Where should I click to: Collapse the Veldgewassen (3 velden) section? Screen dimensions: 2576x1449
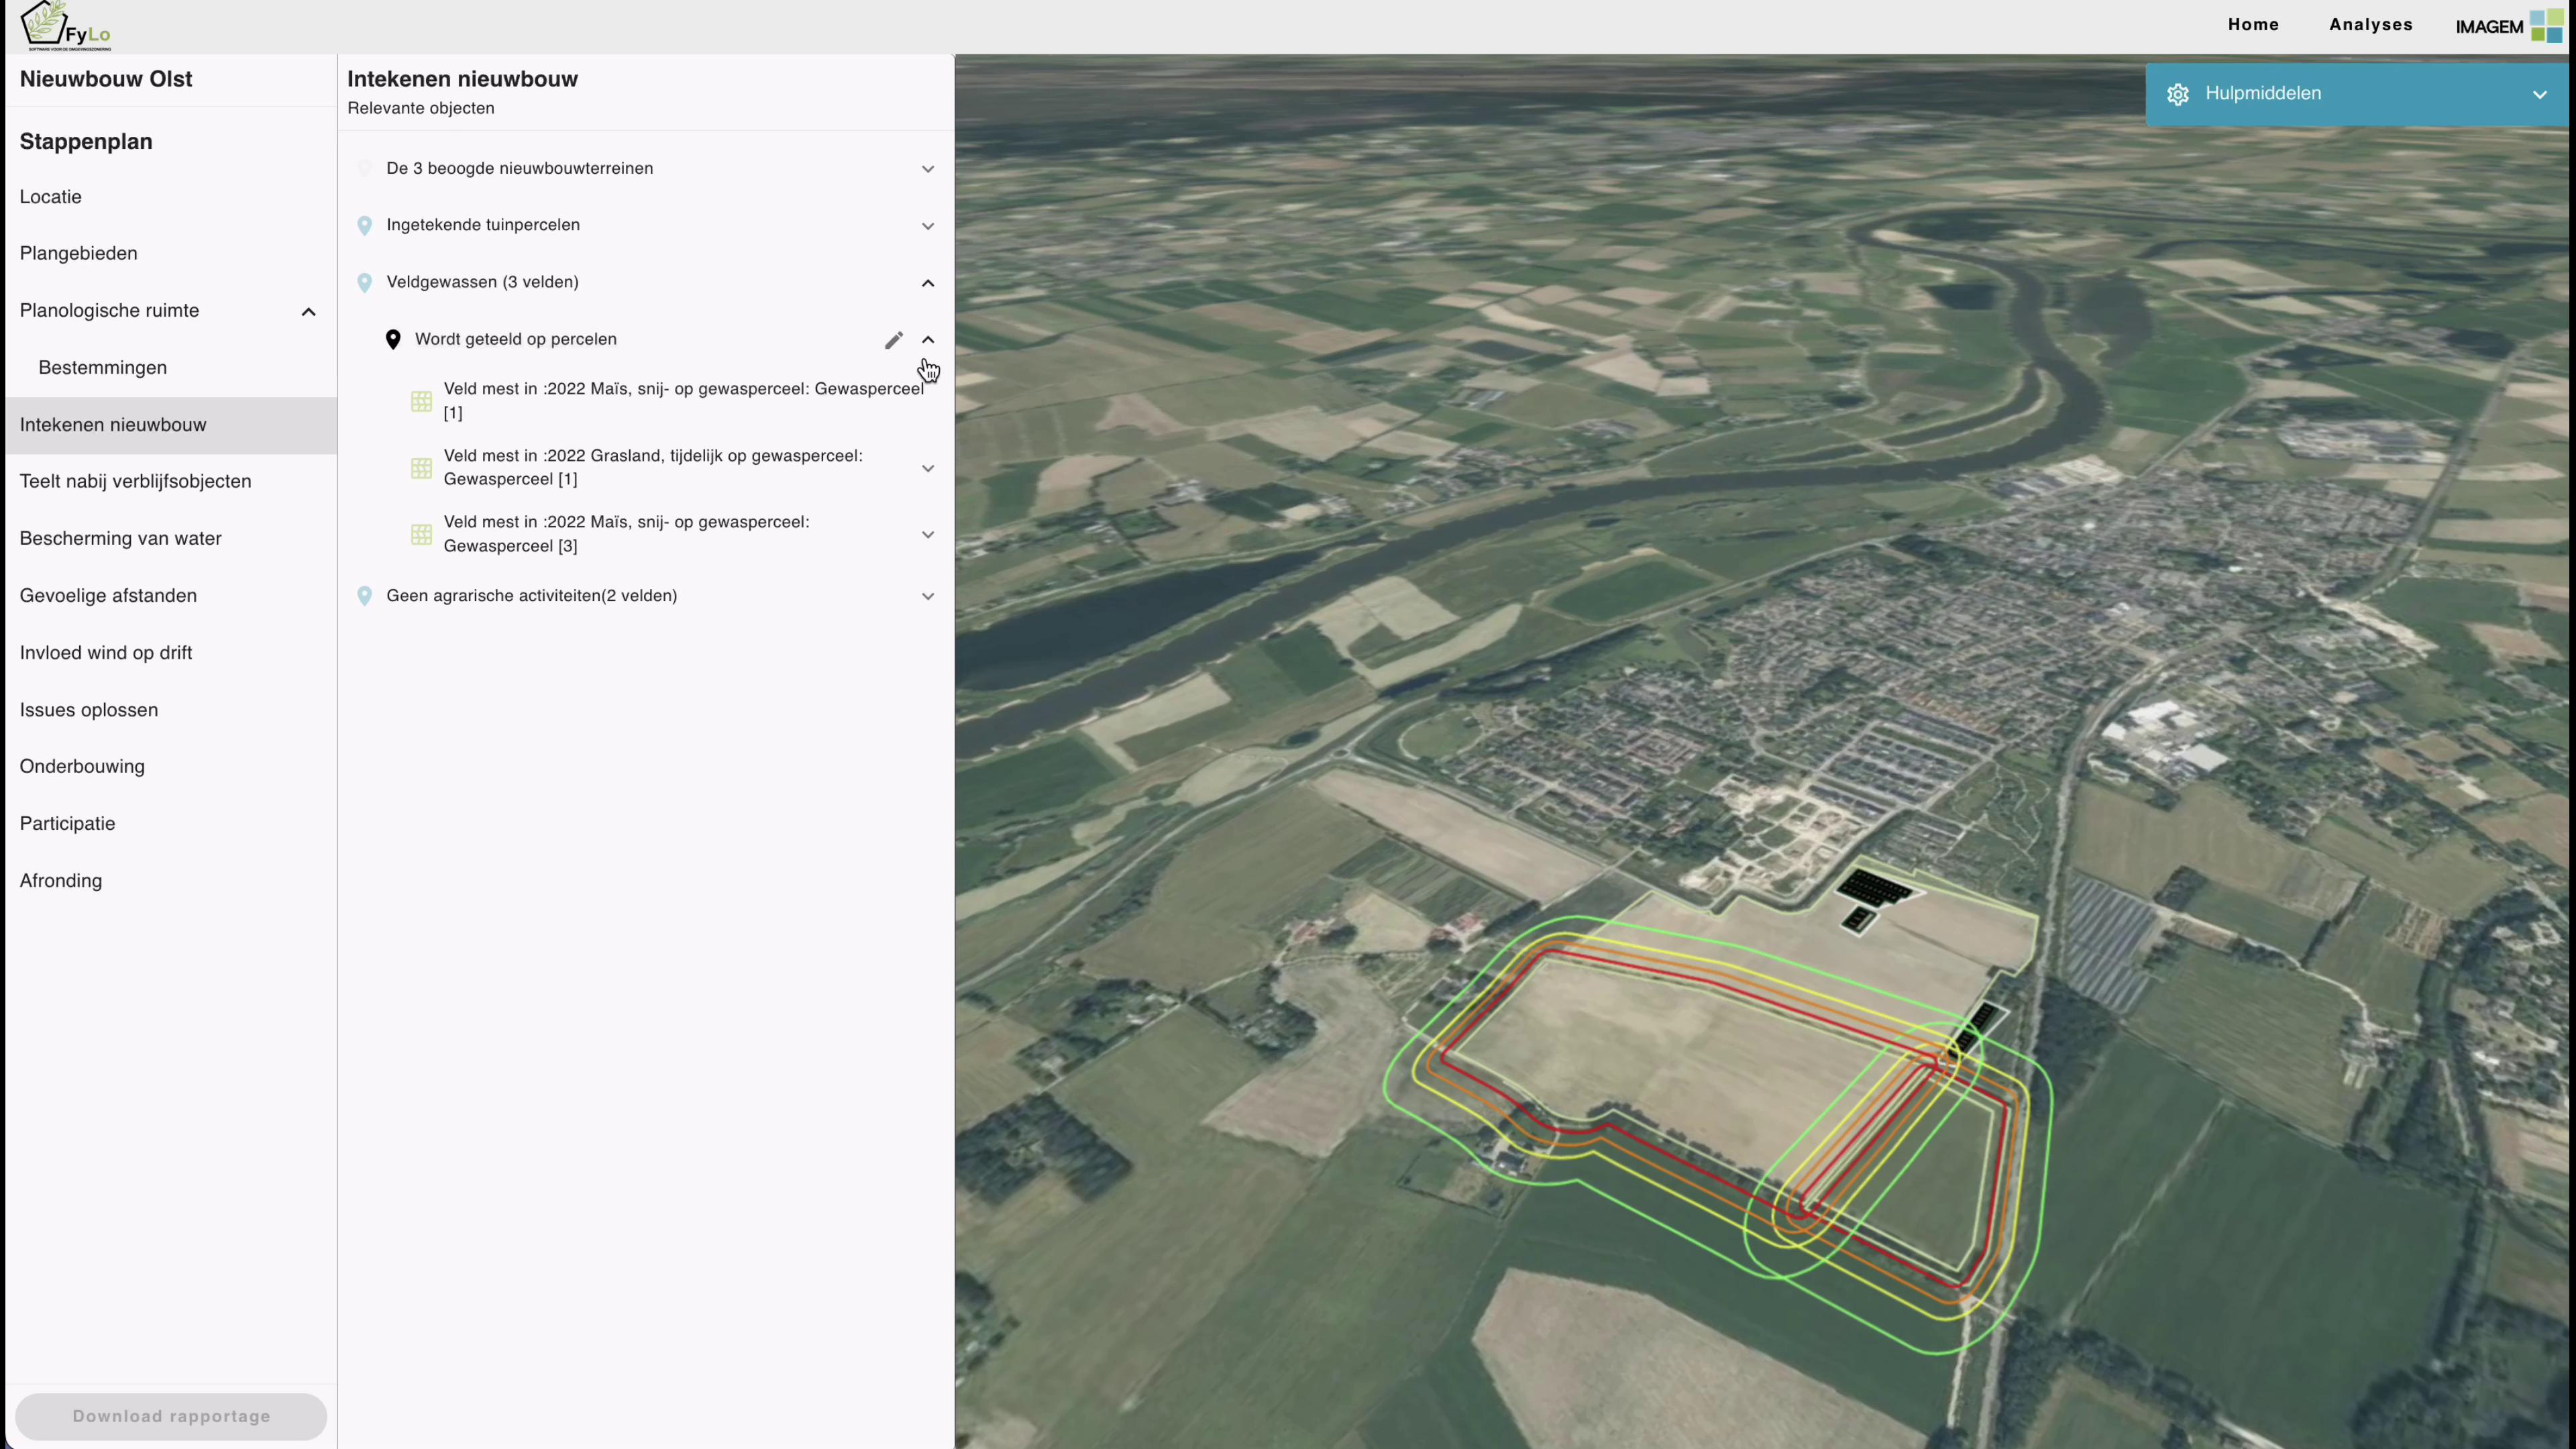point(928,283)
